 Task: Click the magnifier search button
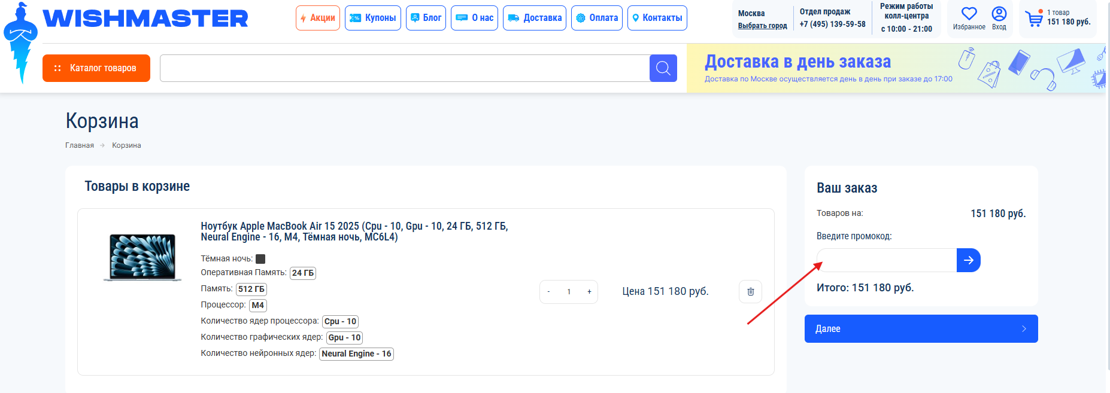pos(663,68)
